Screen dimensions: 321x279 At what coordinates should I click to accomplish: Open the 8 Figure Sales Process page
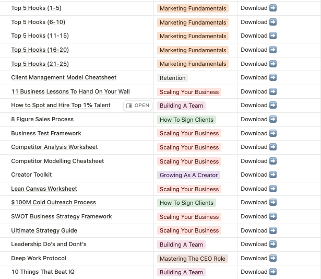click(x=42, y=119)
